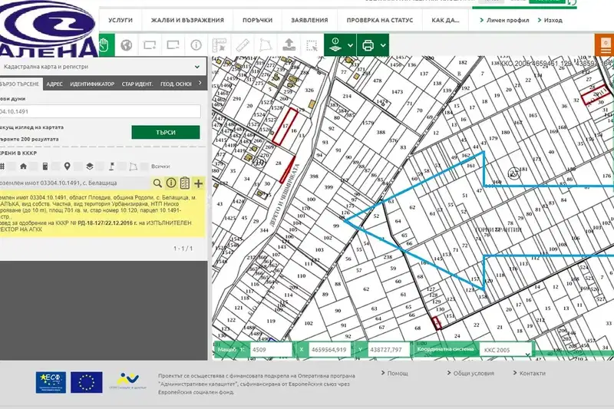Open the ККС 2005 coordinate system dropdown
The width and height of the screenshot is (614, 409).
click(506, 350)
